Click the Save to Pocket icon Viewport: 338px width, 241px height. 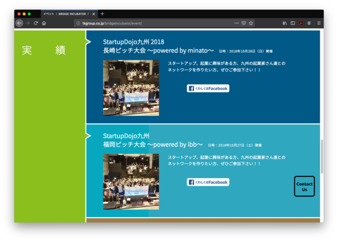pos(244,23)
